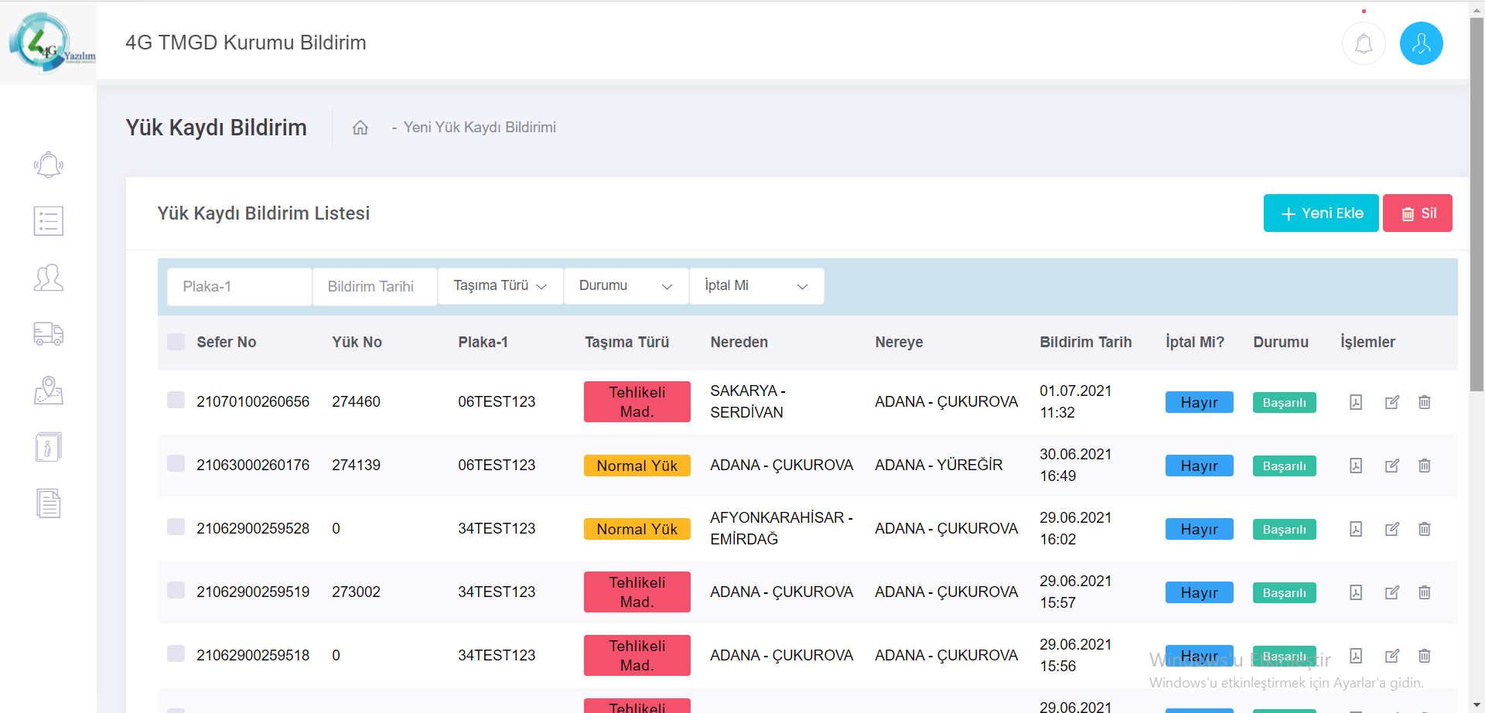Click the Yük No column header
Viewport: 1485px width, 713px height.
[x=357, y=342]
